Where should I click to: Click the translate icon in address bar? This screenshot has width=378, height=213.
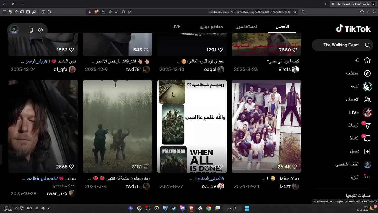coord(117,12)
